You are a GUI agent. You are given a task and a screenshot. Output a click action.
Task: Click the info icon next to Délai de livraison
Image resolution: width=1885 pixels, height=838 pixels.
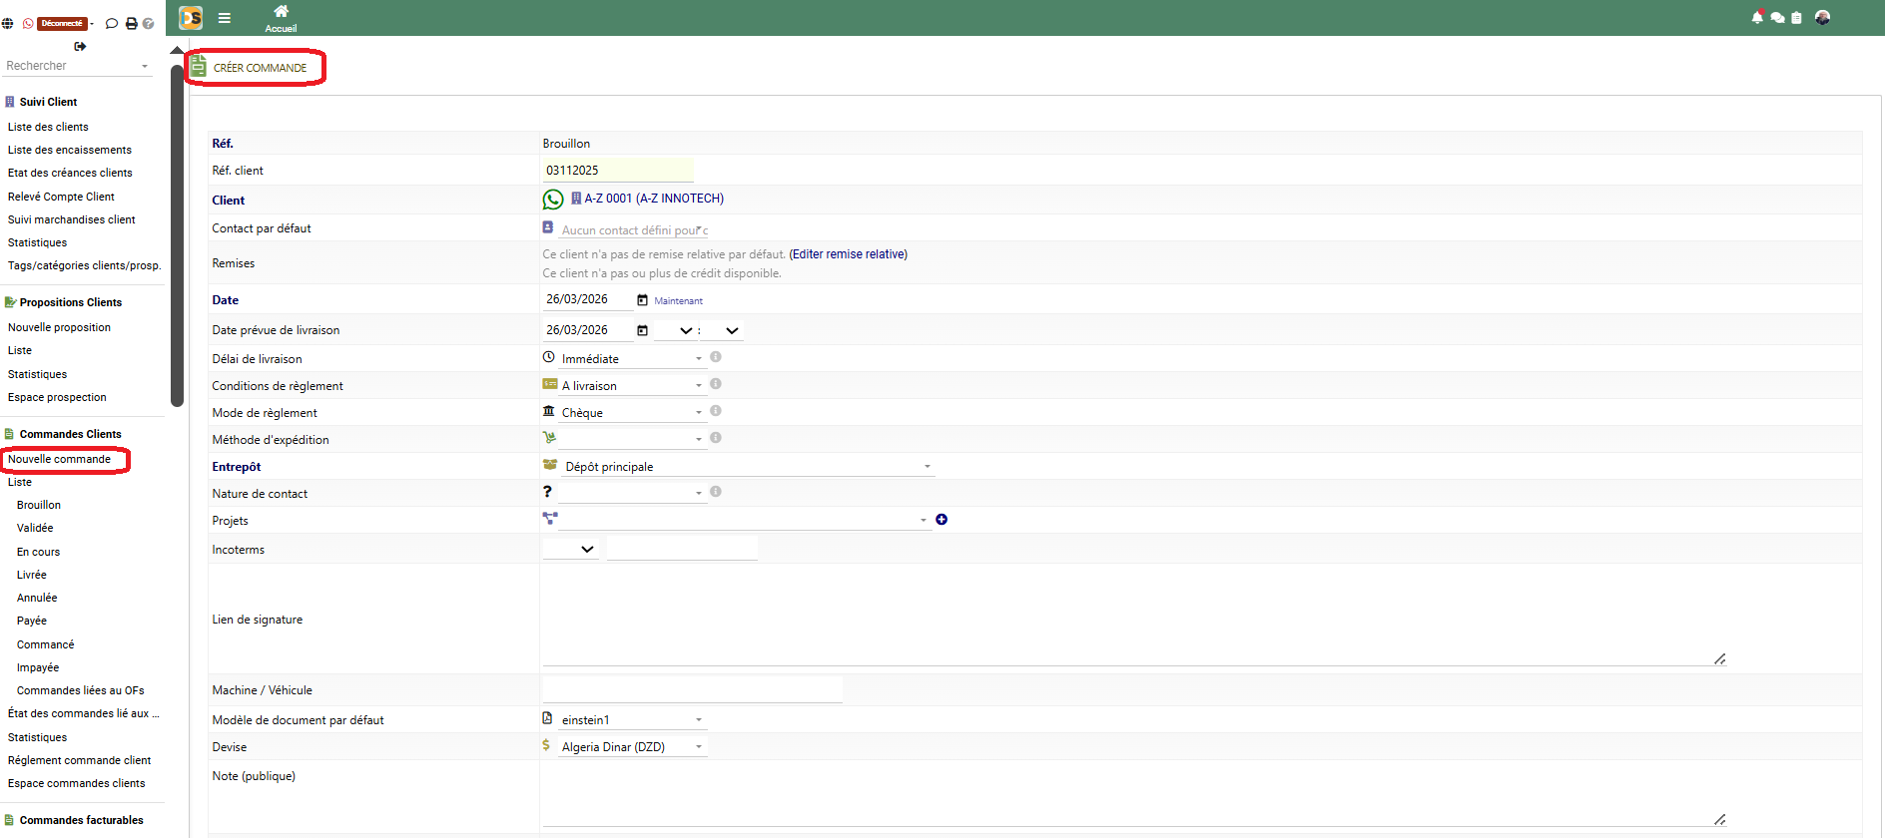click(715, 357)
